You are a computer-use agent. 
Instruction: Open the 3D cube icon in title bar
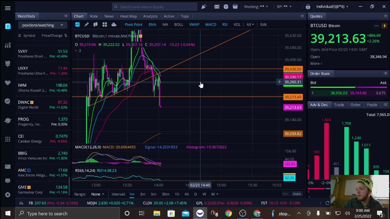tap(226, 6)
